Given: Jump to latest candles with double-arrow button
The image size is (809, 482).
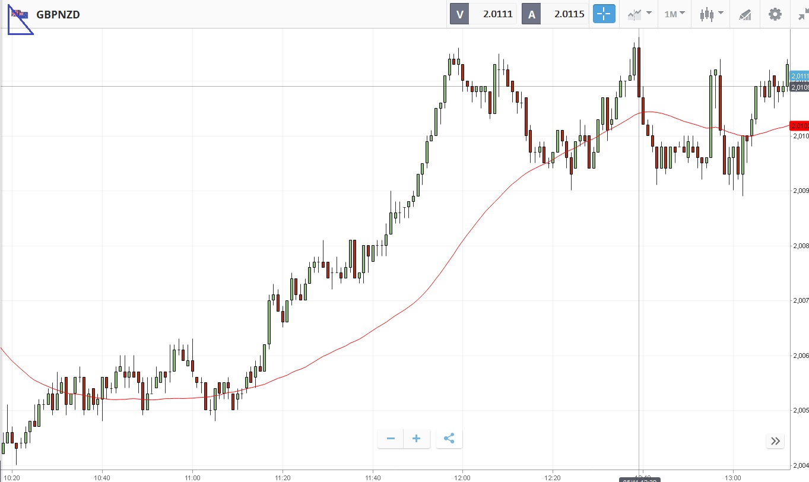Looking at the screenshot, I should (775, 440).
